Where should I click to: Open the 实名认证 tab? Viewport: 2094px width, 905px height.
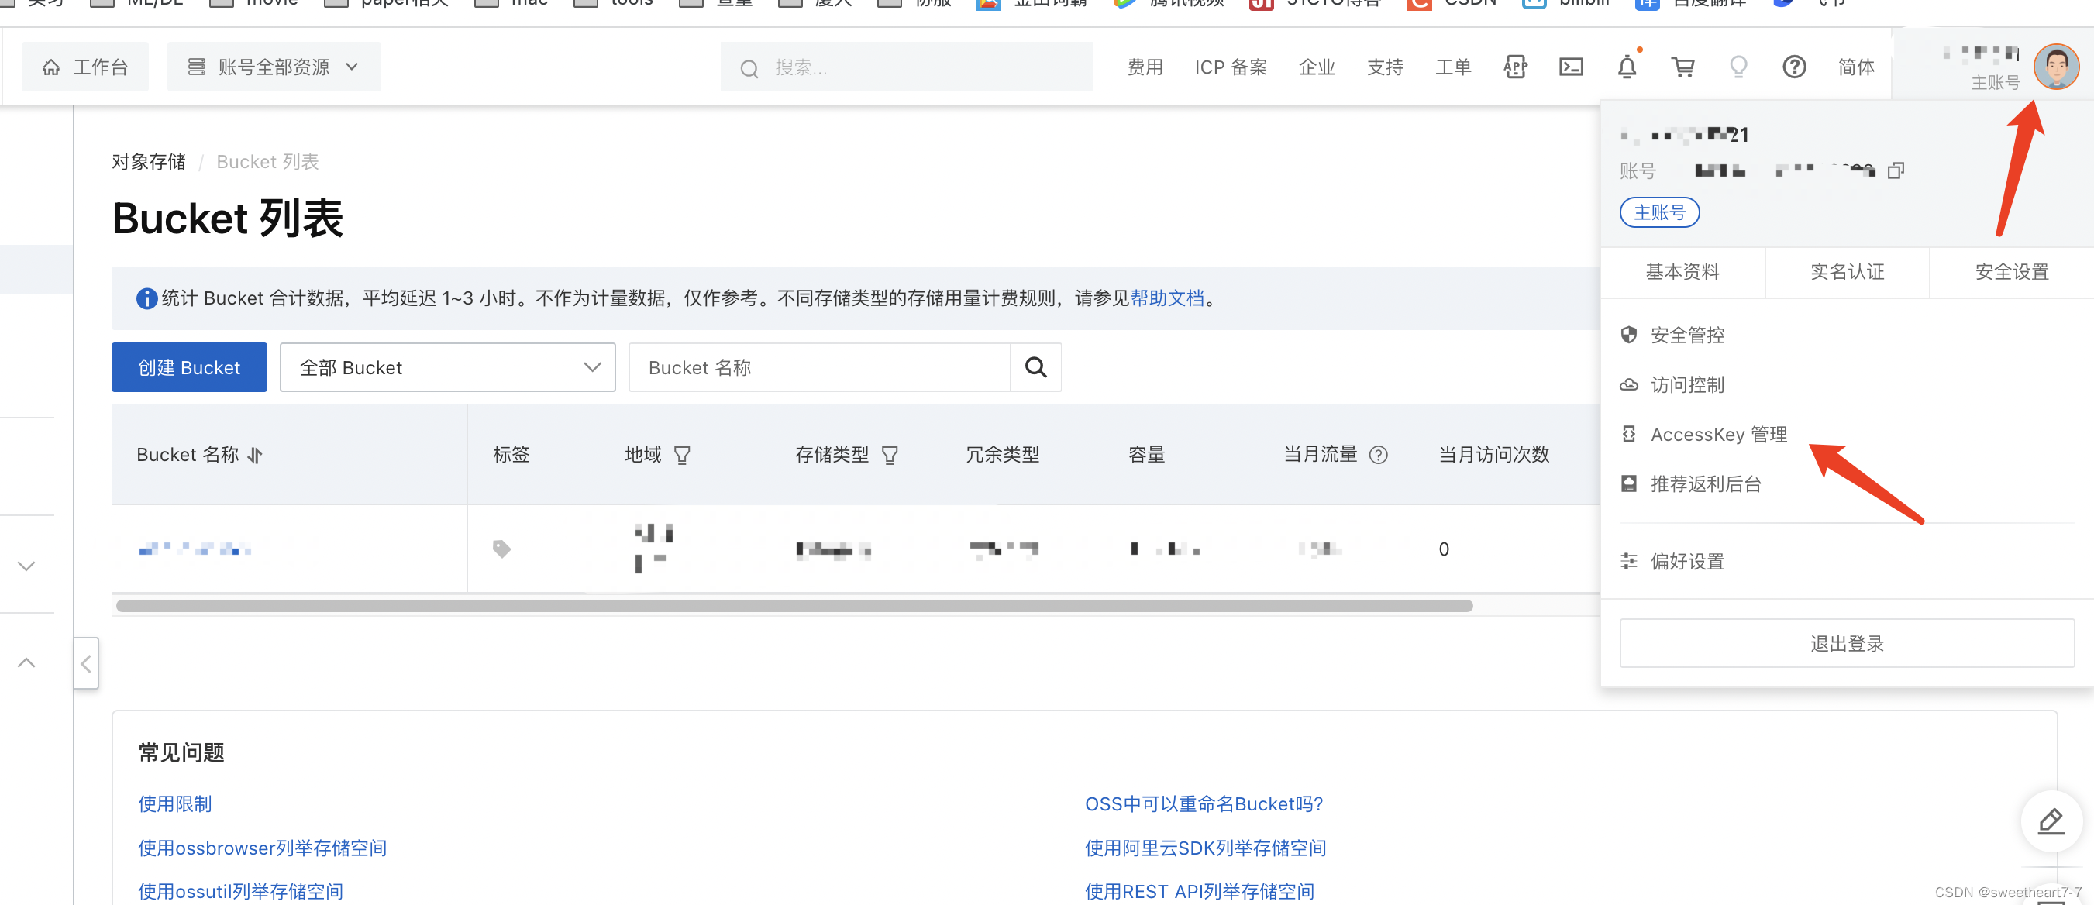(1847, 272)
